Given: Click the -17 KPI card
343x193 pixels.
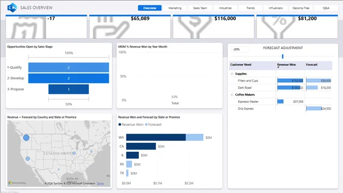Looking at the screenshot, I should [47, 27].
